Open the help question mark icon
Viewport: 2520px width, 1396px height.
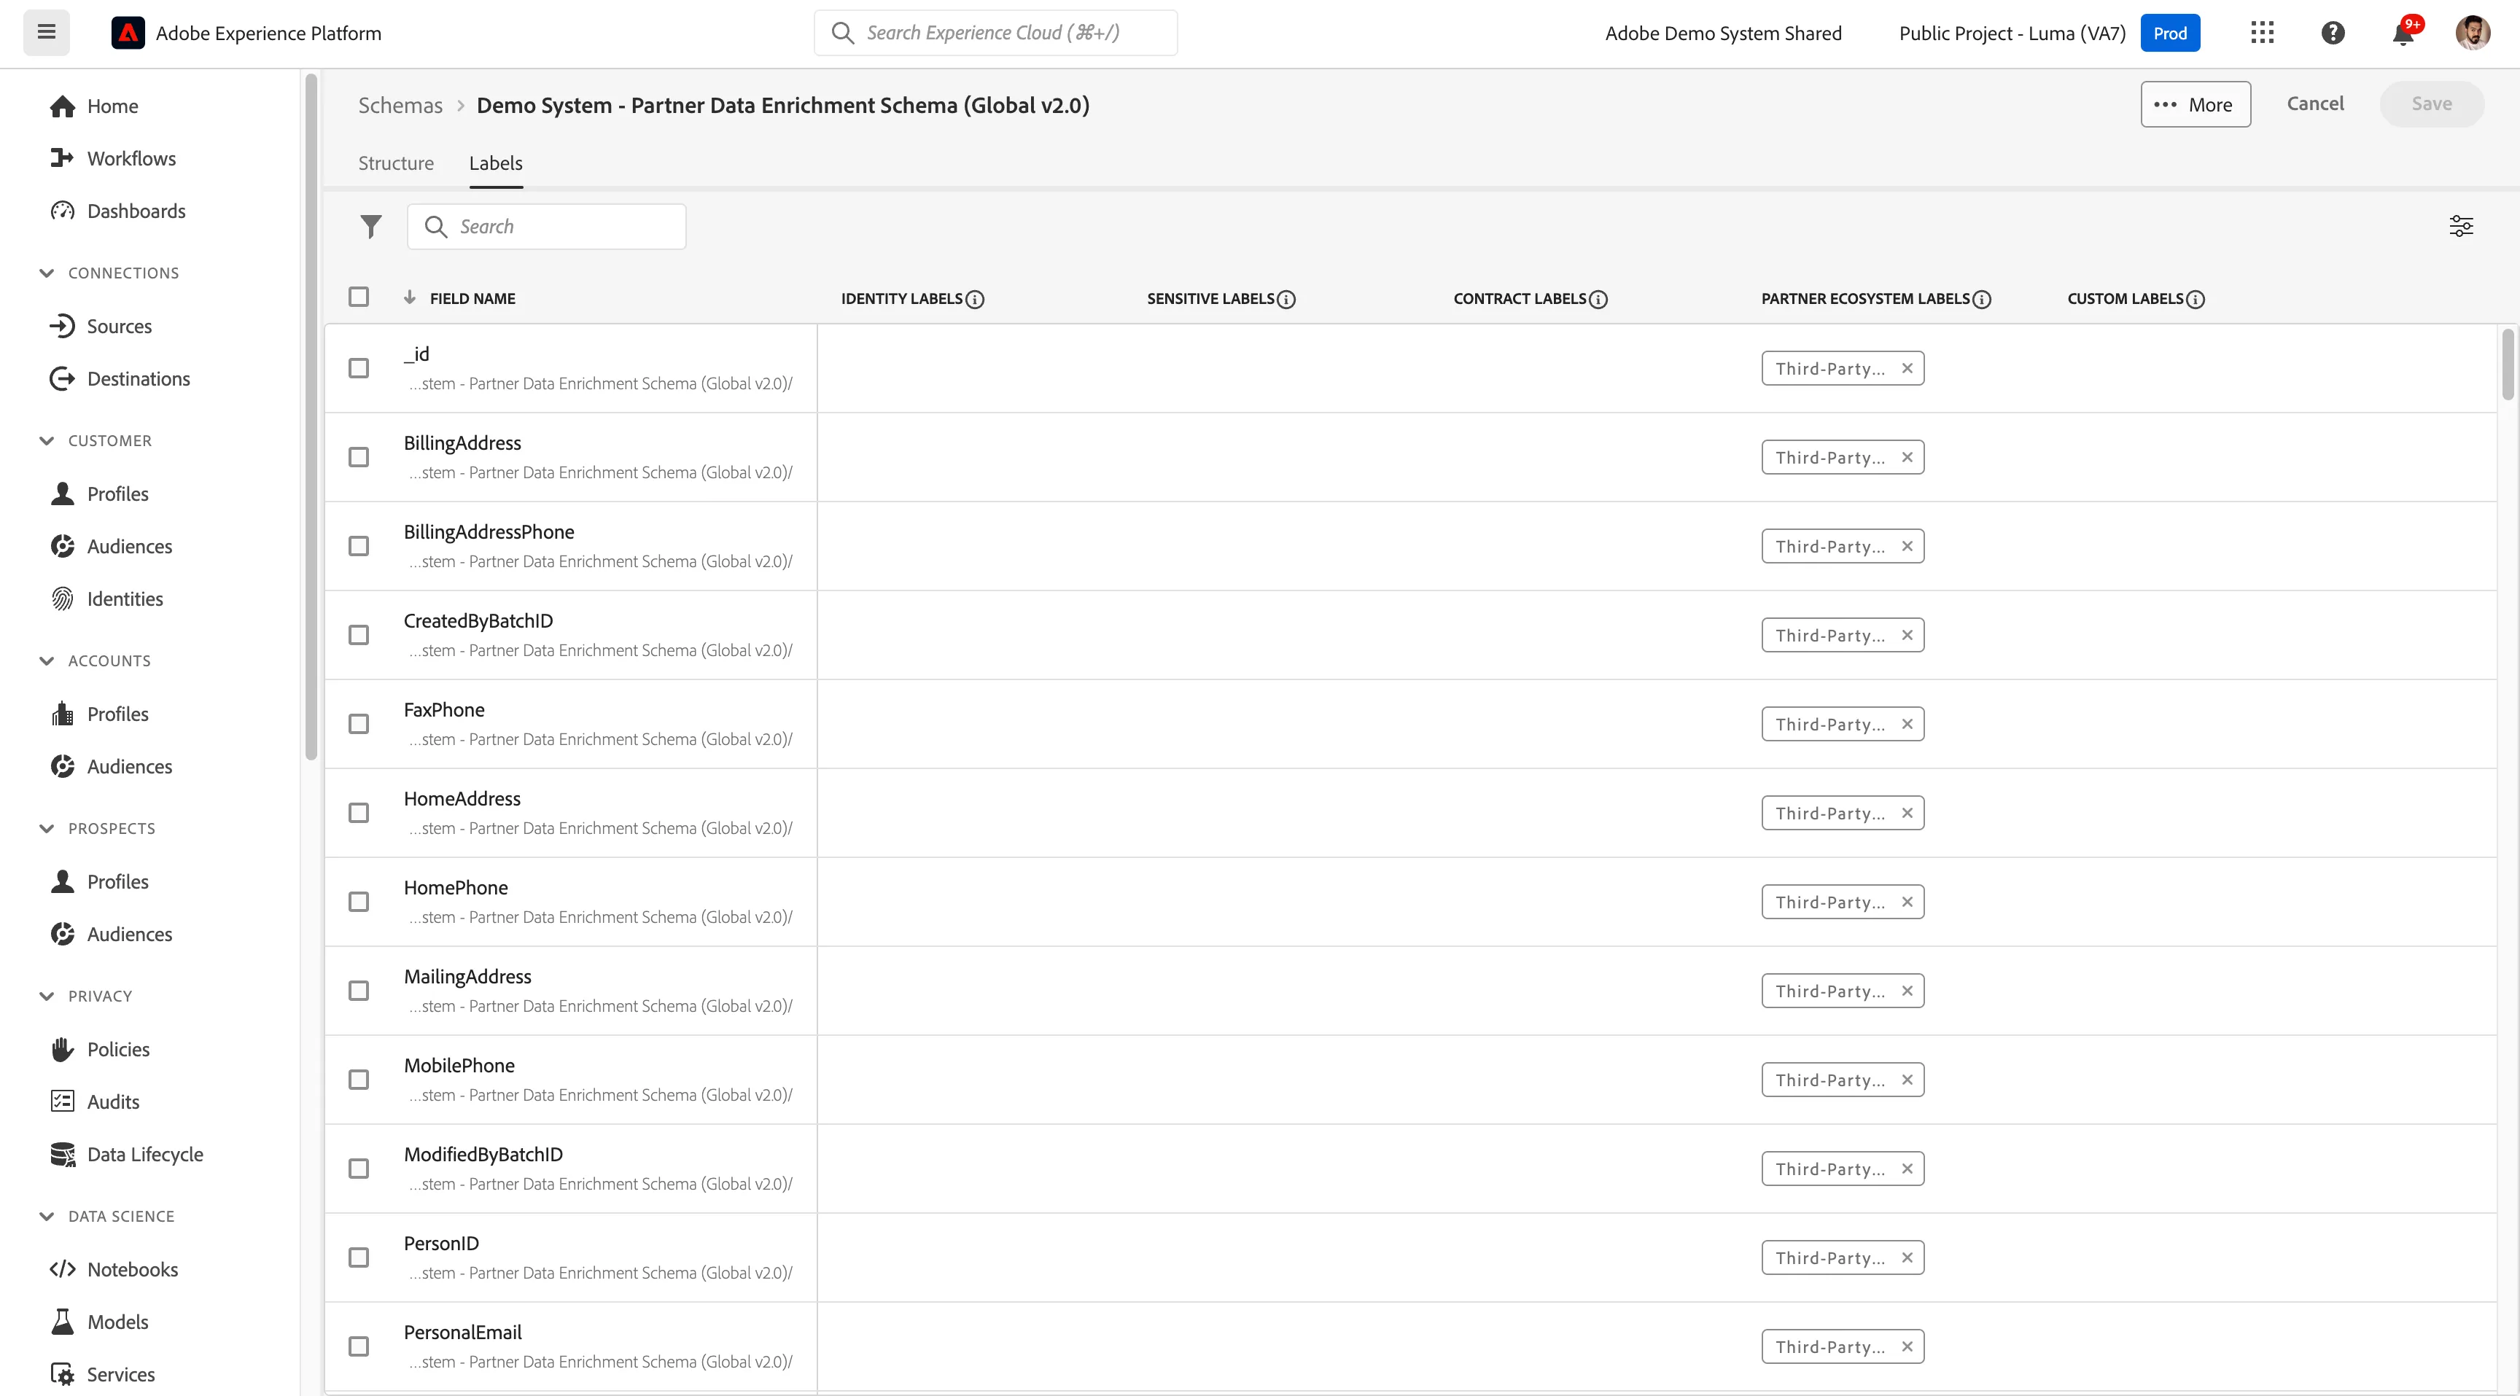point(2333,34)
